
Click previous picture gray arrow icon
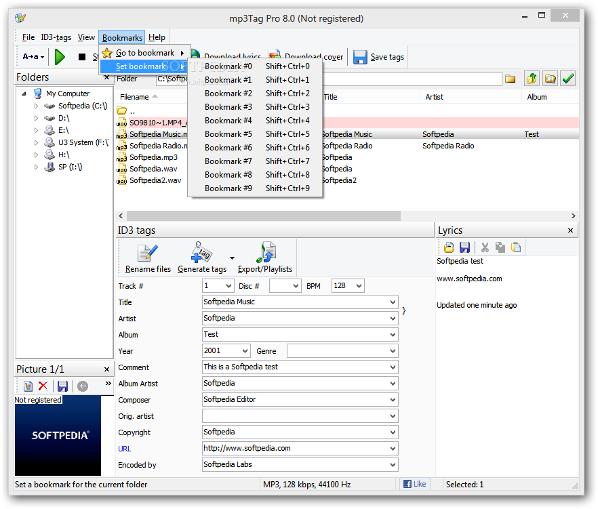[83, 386]
